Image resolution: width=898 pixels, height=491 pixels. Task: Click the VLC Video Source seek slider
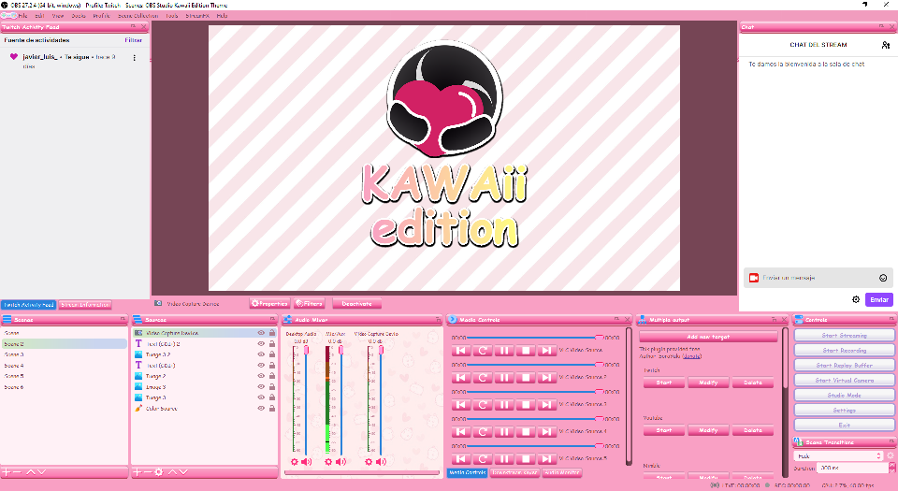[535, 338]
